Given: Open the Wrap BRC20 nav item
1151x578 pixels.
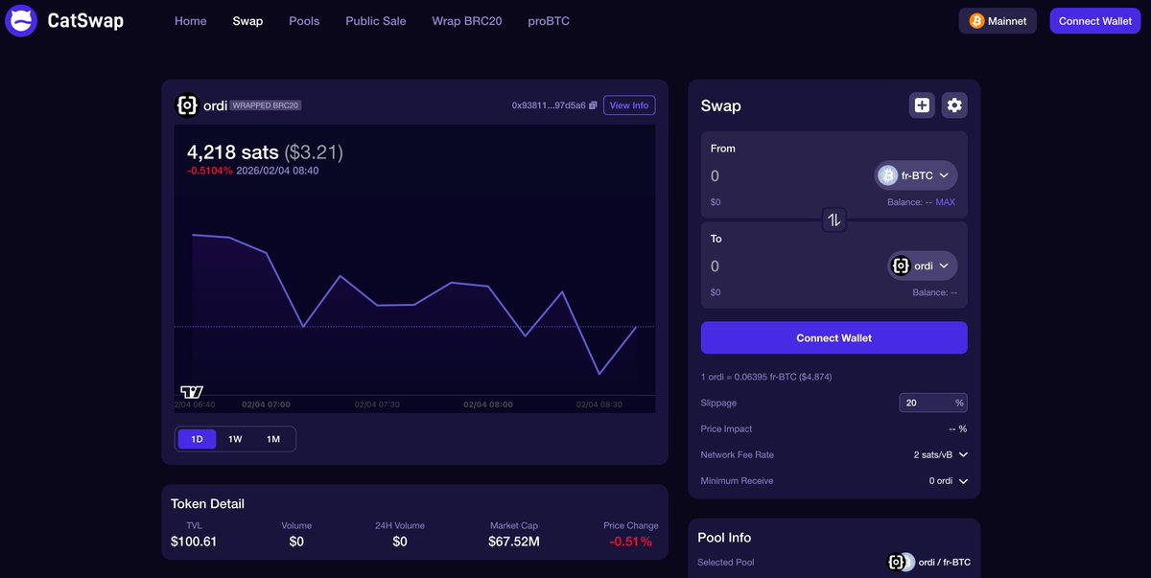Looking at the screenshot, I should point(467,21).
